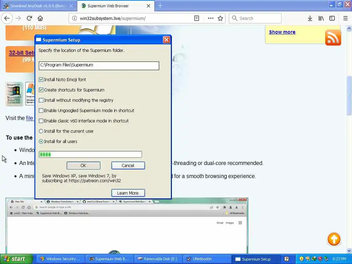
Task: Open the 32-bit Setup download link
Action: [x=22, y=53]
